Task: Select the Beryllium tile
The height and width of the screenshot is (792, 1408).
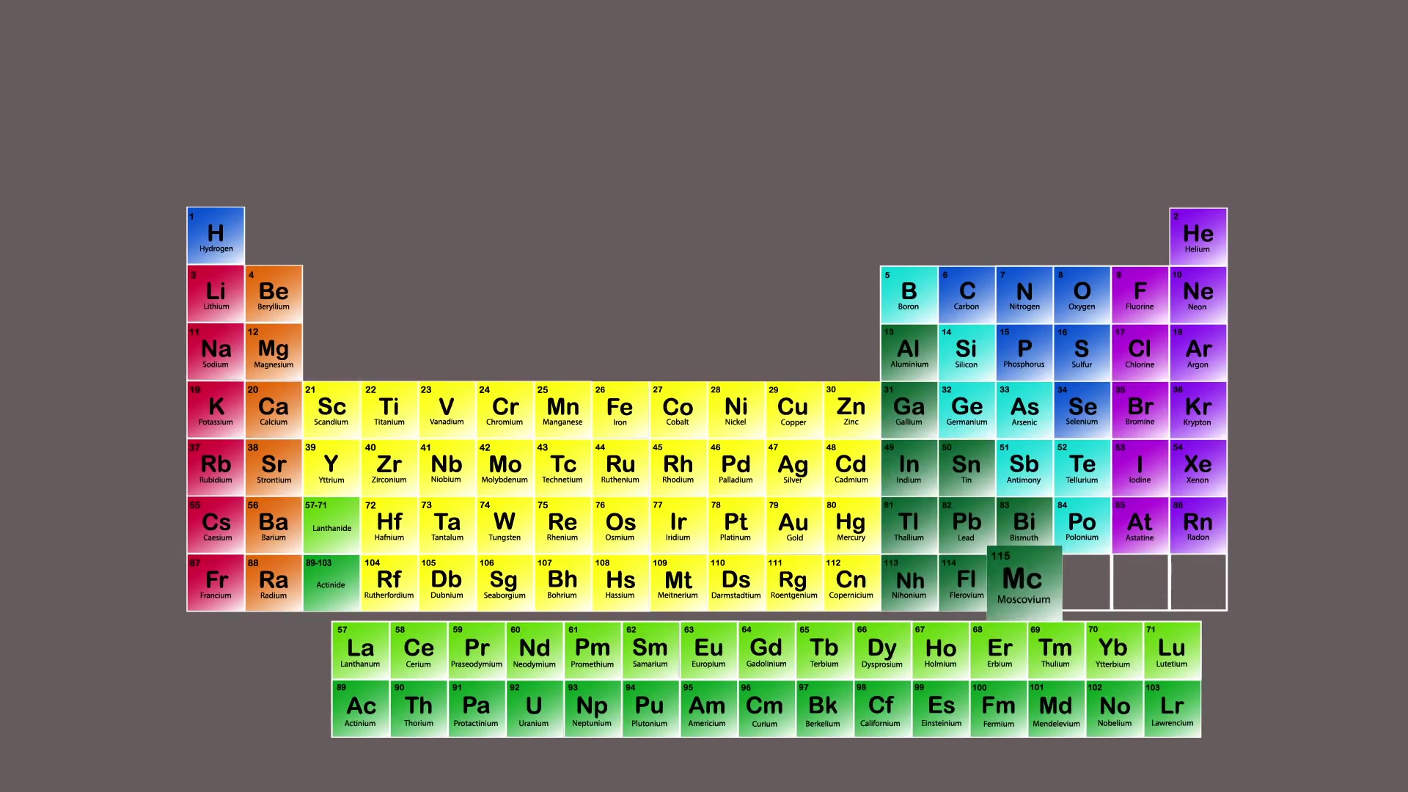Action: (274, 293)
